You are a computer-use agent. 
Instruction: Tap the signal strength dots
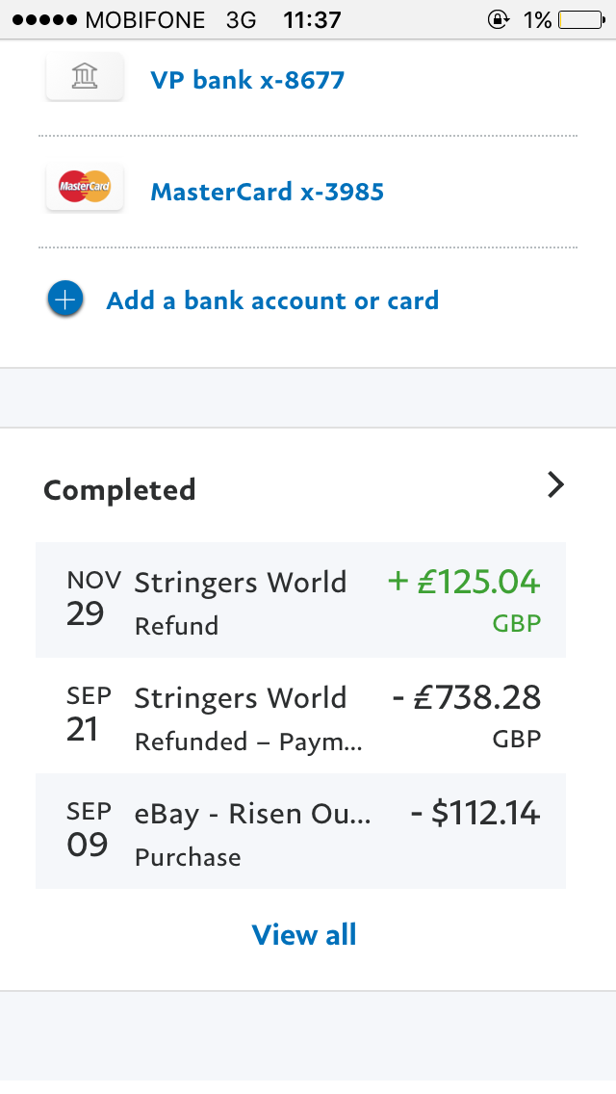41,19
